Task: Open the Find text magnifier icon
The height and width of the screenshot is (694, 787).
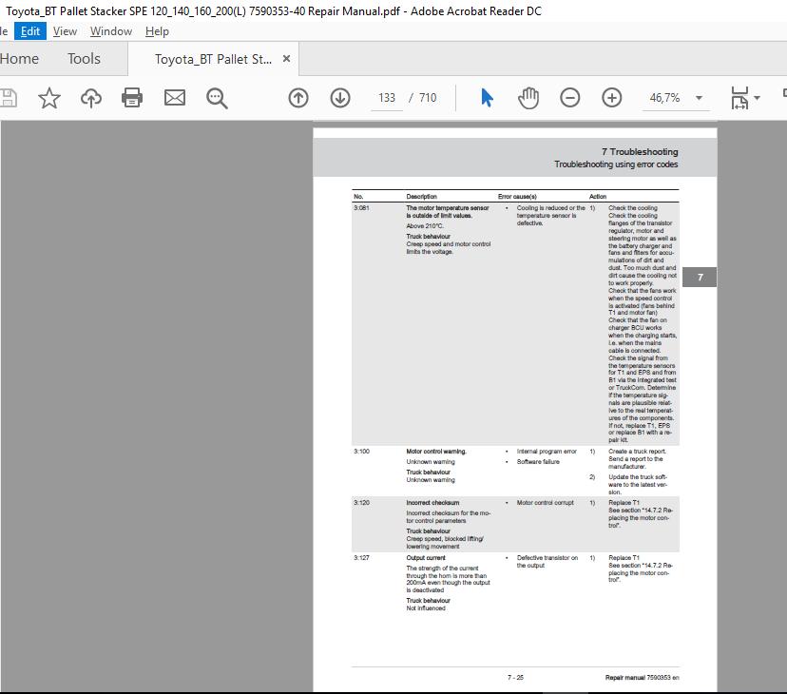Action: [217, 99]
